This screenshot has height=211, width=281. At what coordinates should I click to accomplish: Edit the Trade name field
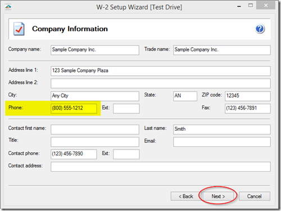pos(222,50)
